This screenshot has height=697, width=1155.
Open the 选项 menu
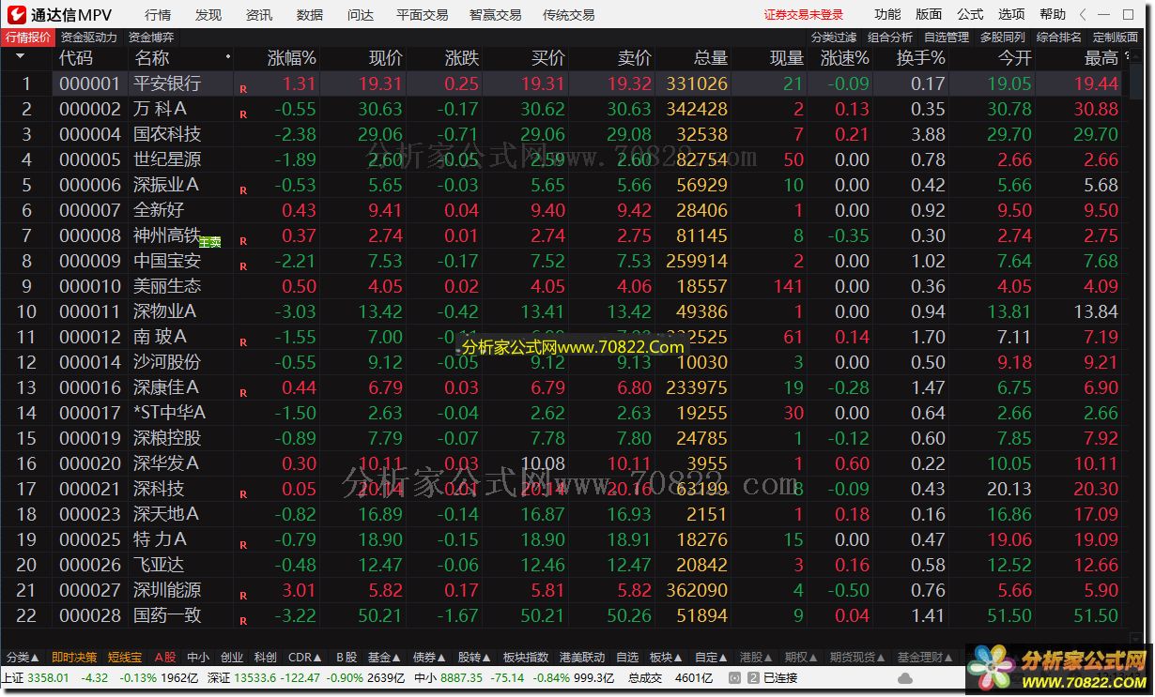1011,14
